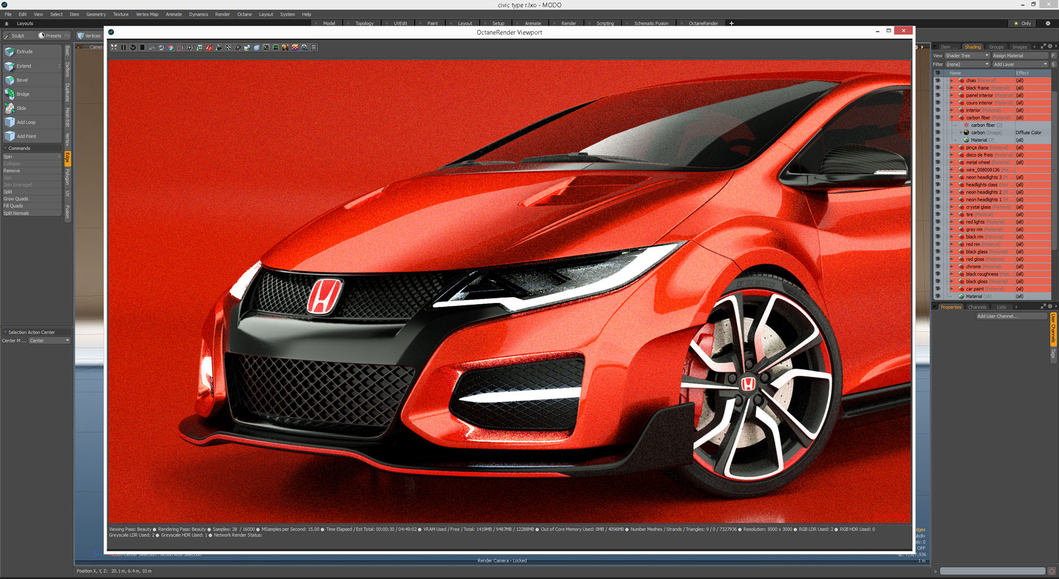The height and width of the screenshot is (579, 1059).
Task: Hide the carbon fiber material layer
Action: click(938, 117)
